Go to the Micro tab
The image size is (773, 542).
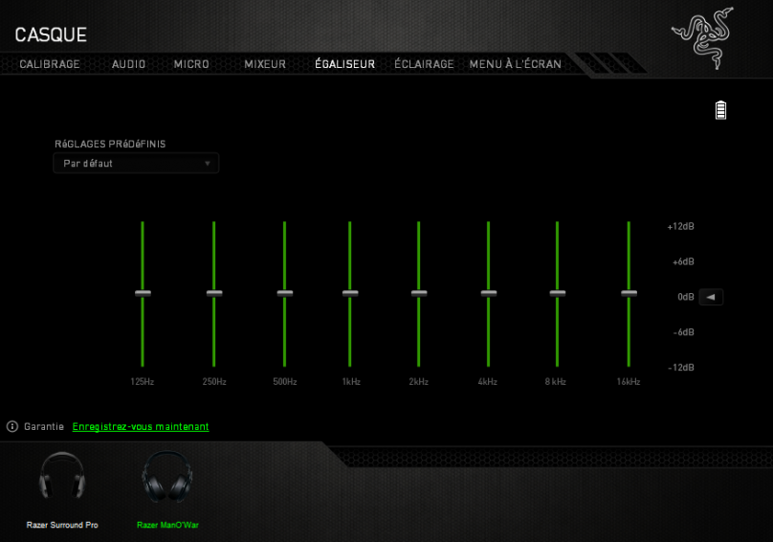click(x=191, y=64)
